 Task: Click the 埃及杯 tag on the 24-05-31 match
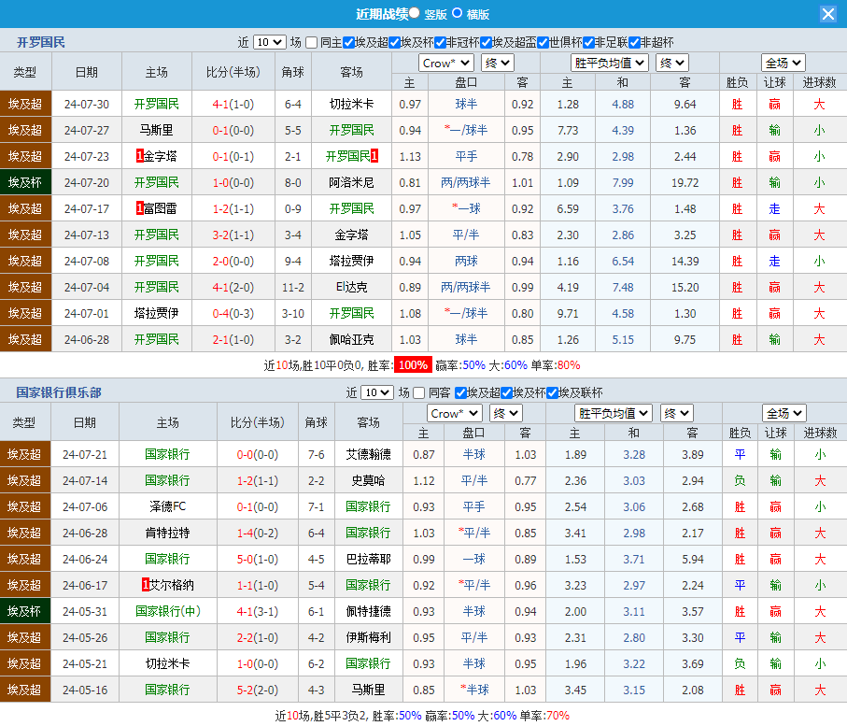(x=25, y=611)
